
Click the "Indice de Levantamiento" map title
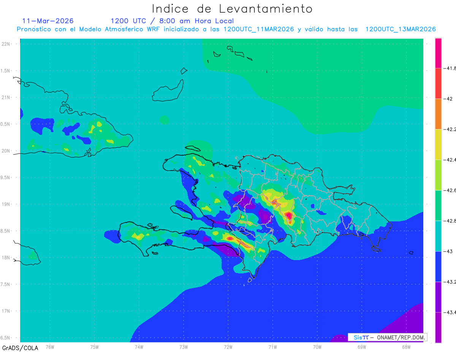pyautogui.click(x=232, y=9)
